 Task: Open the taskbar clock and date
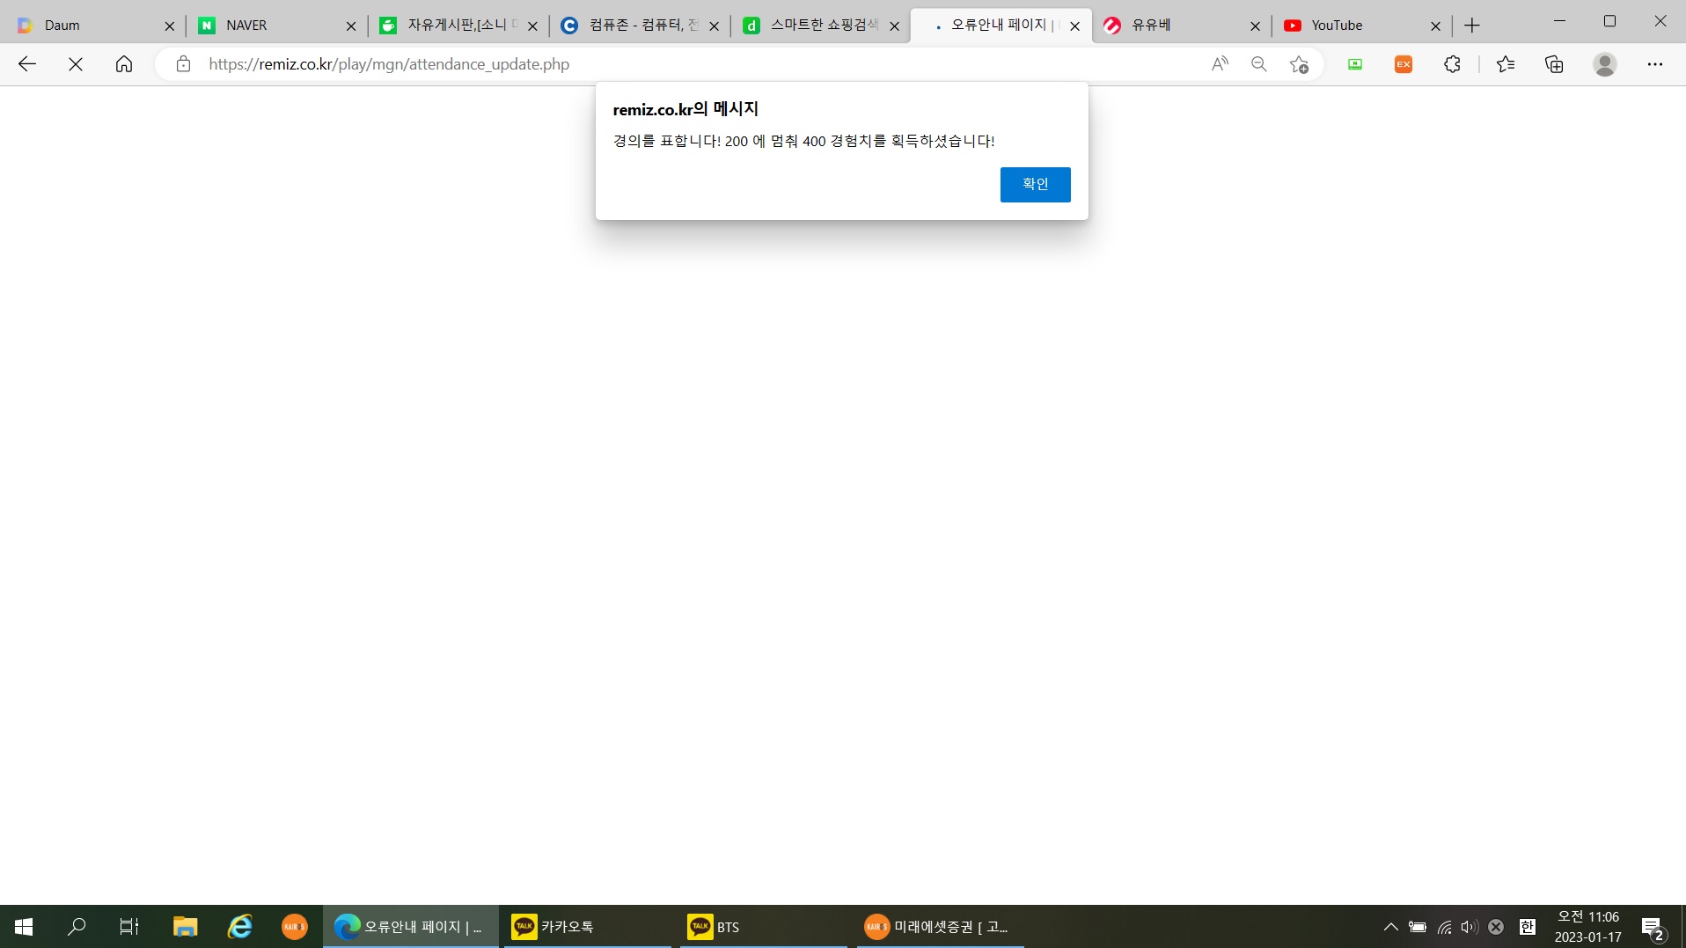click(1588, 926)
